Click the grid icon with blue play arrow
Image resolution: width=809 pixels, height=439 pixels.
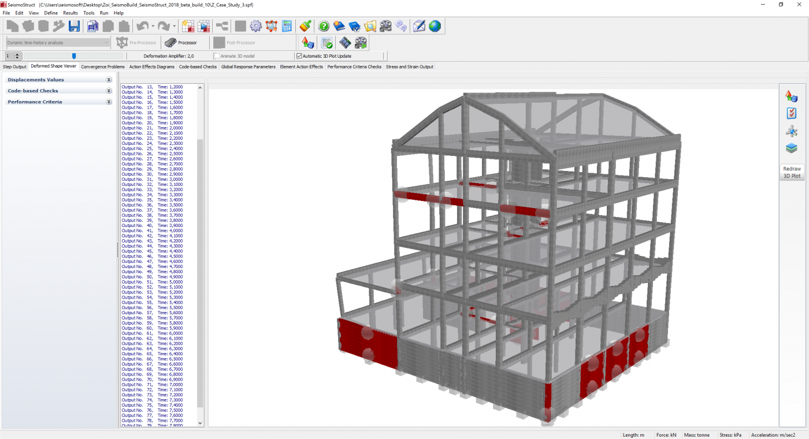(203, 26)
